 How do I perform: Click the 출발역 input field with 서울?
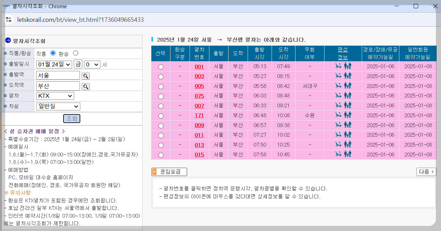tap(58, 75)
